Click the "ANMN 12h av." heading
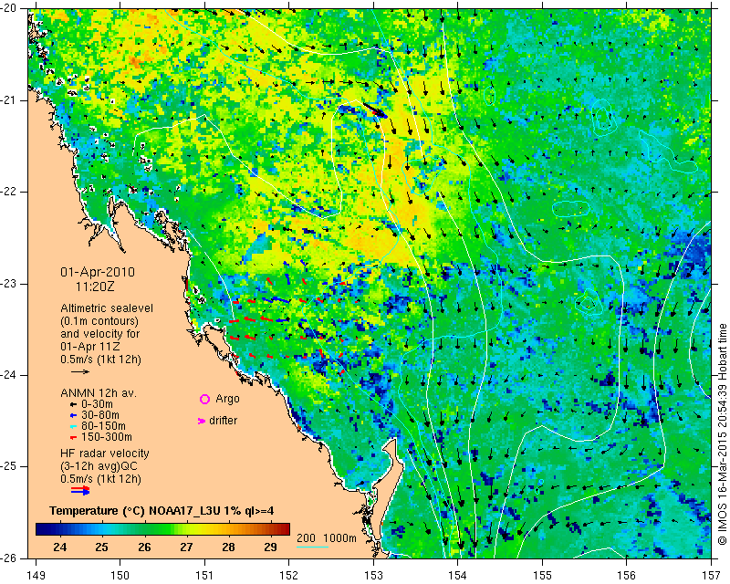This screenshot has height=584, width=730. tap(99, 393)
